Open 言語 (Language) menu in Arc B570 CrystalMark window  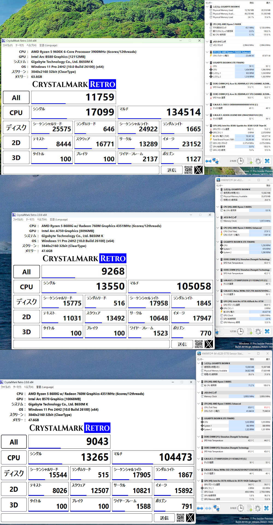45,387
